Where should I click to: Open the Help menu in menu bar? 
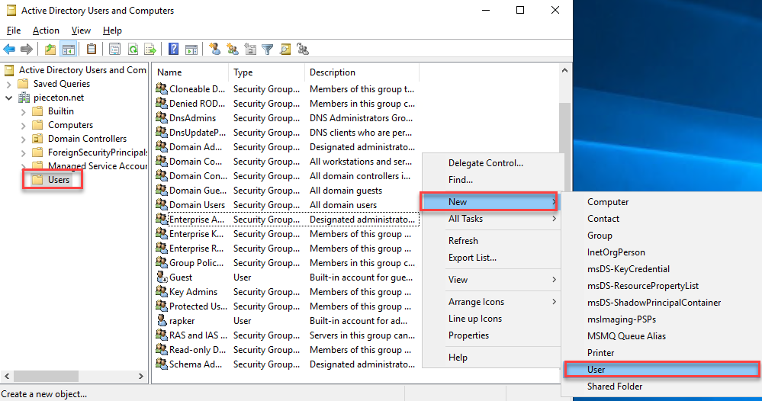pyautogui.click(x=112, y=30)
